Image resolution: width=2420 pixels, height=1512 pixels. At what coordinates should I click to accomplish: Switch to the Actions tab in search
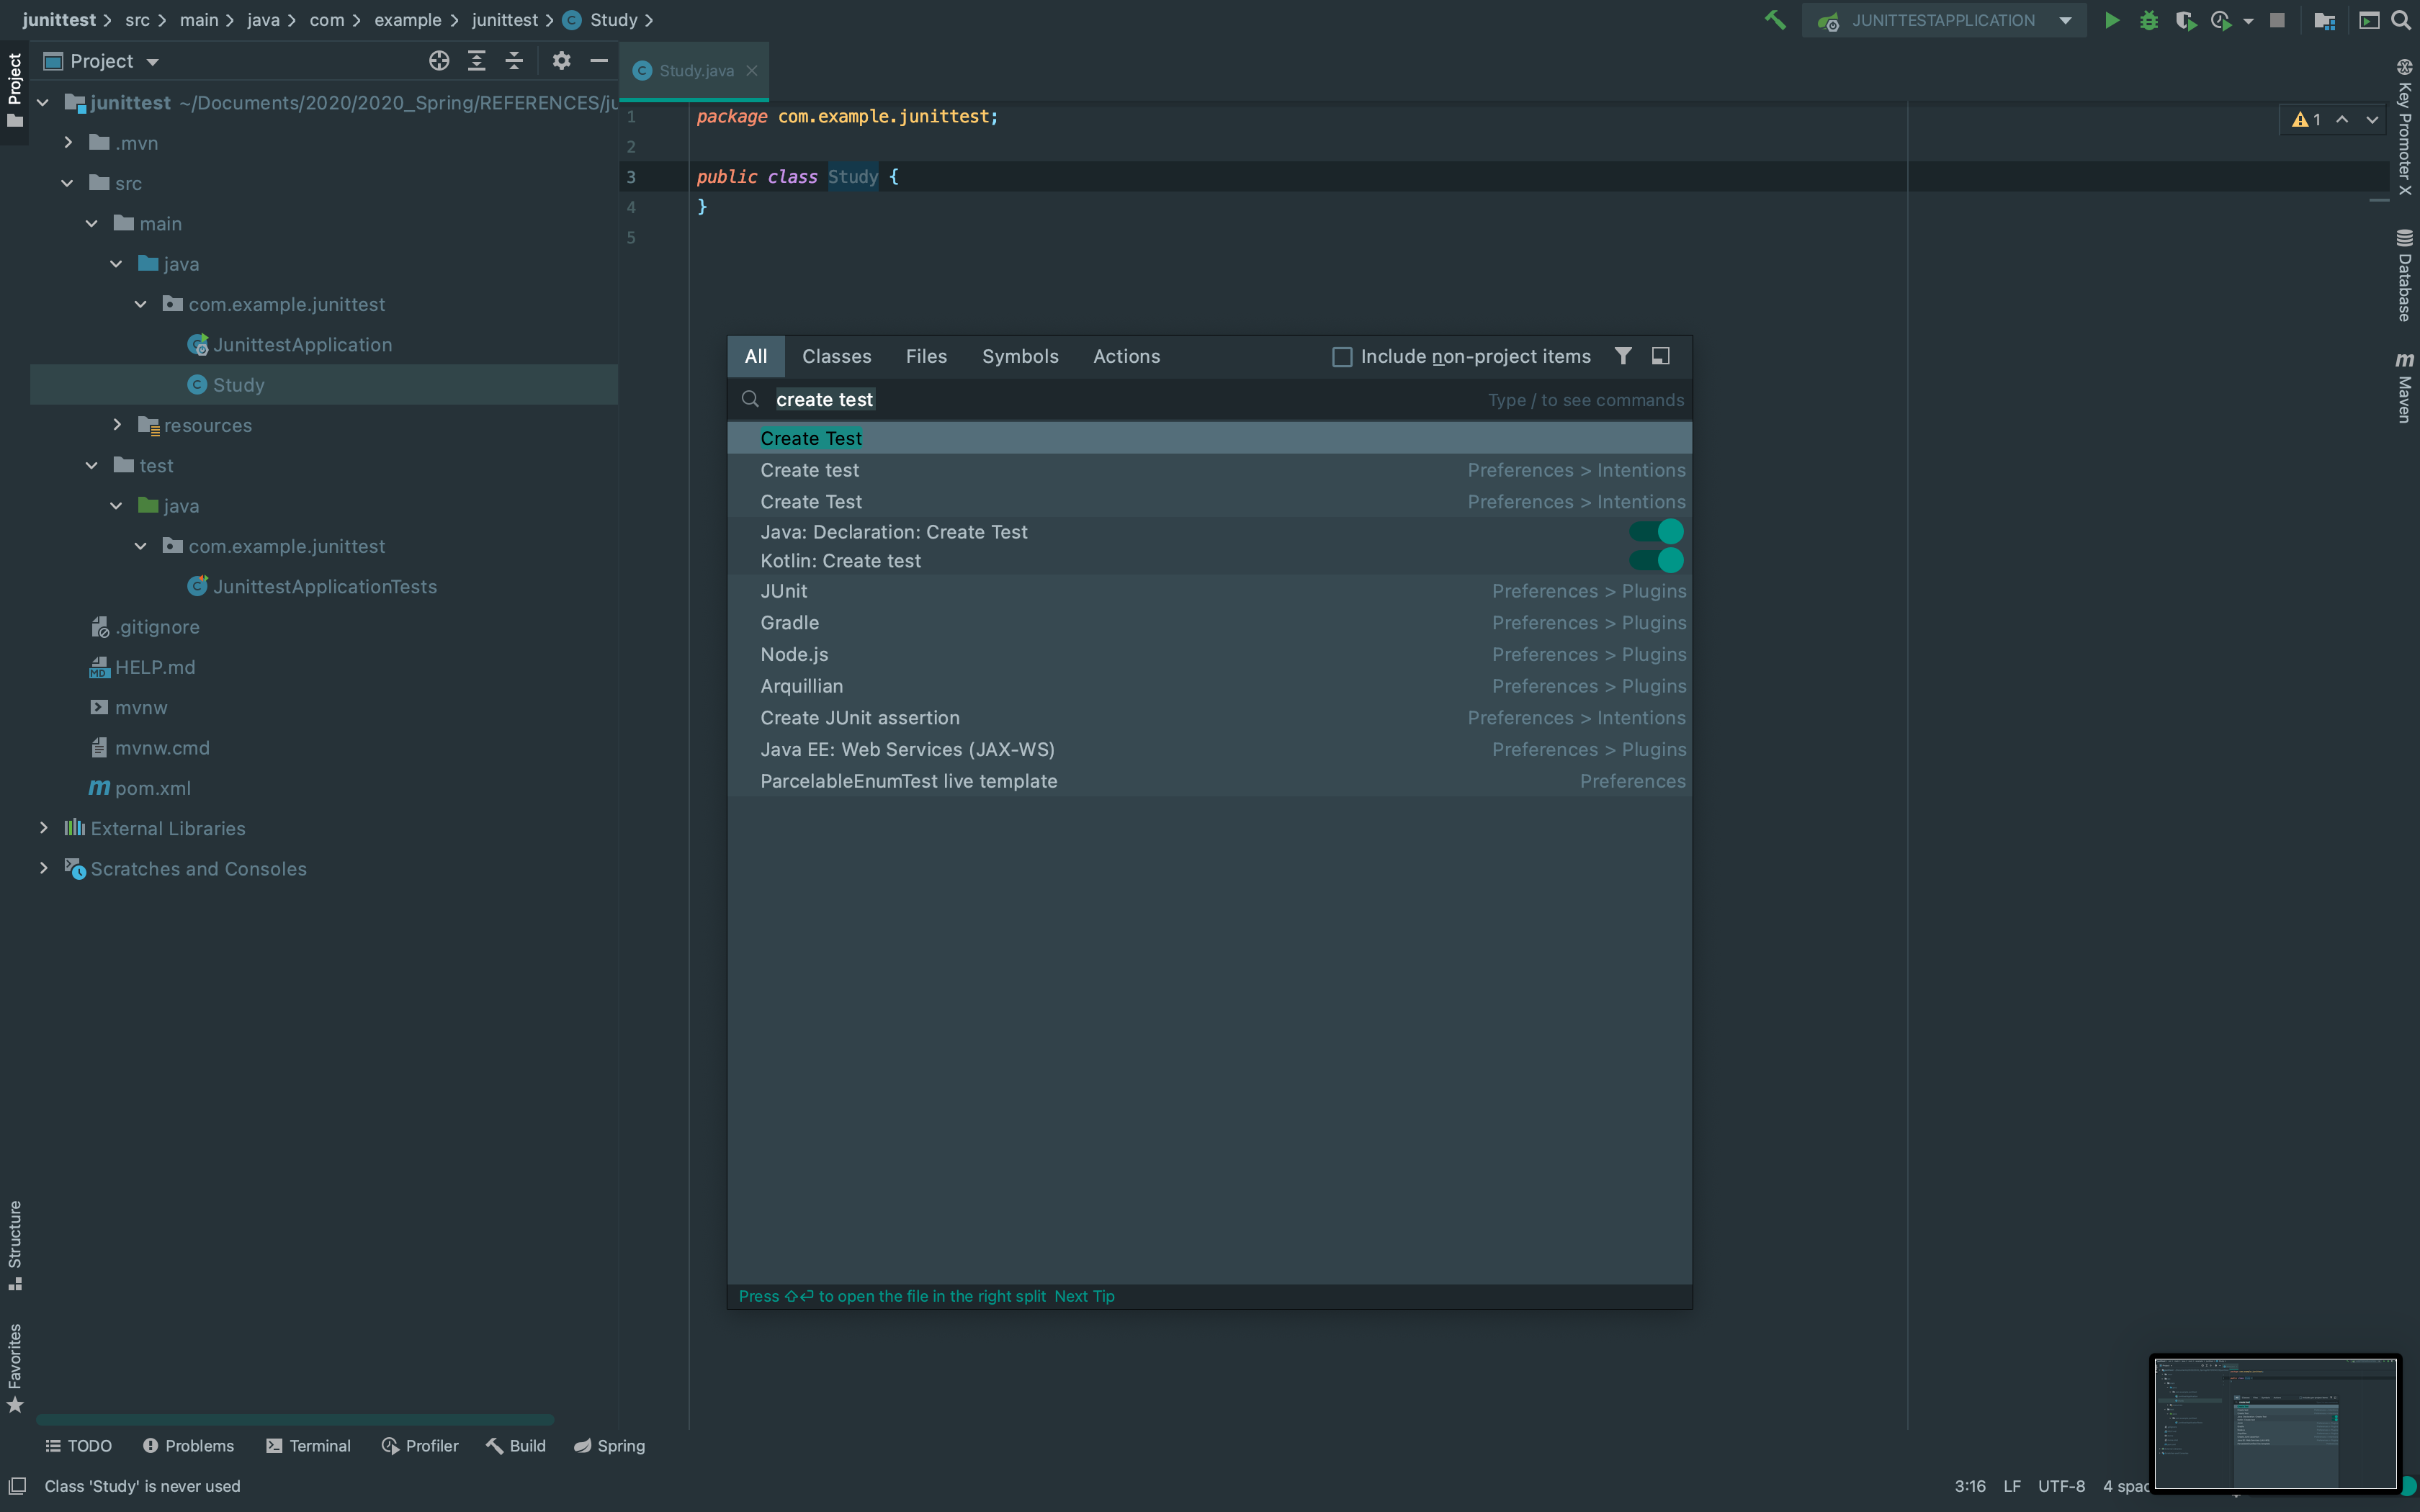point(1126,357)
